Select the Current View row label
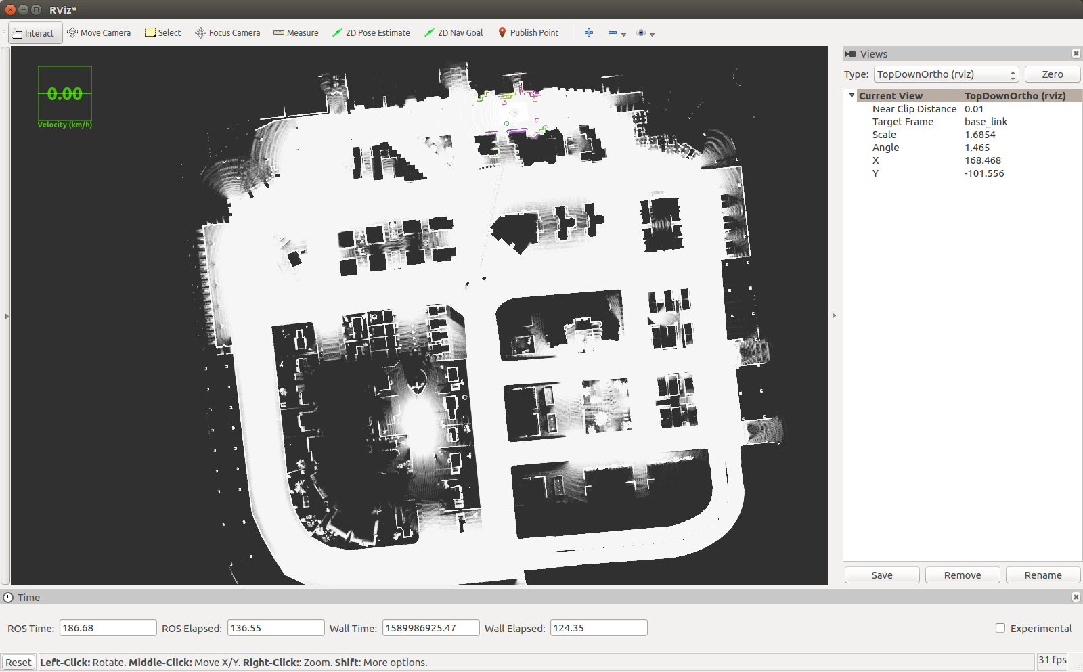Viewport: 1083px width, 672px height. [x=890, y=96]
